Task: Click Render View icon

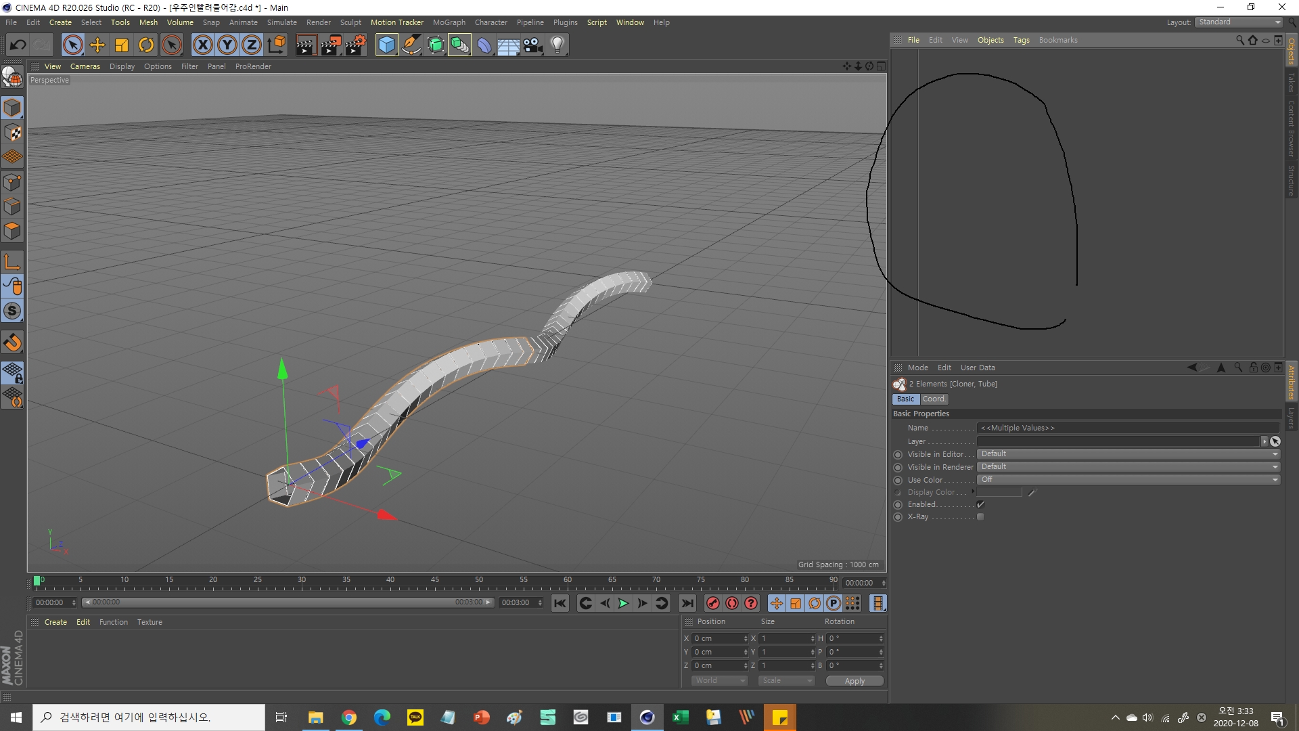Action: [x=306, y=45]
